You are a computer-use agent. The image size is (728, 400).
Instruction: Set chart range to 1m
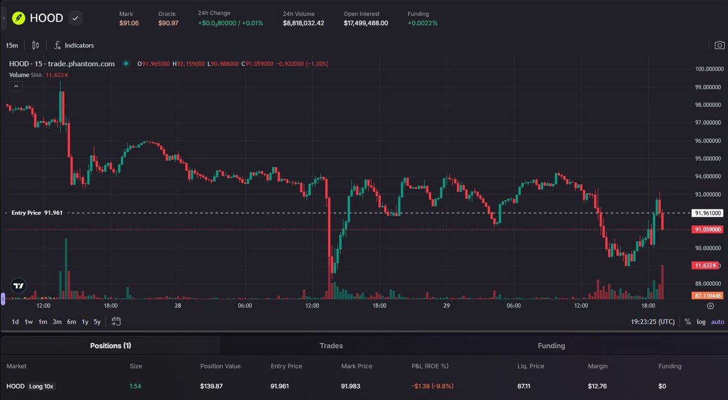pyautogui.click(x=43, y=322)
